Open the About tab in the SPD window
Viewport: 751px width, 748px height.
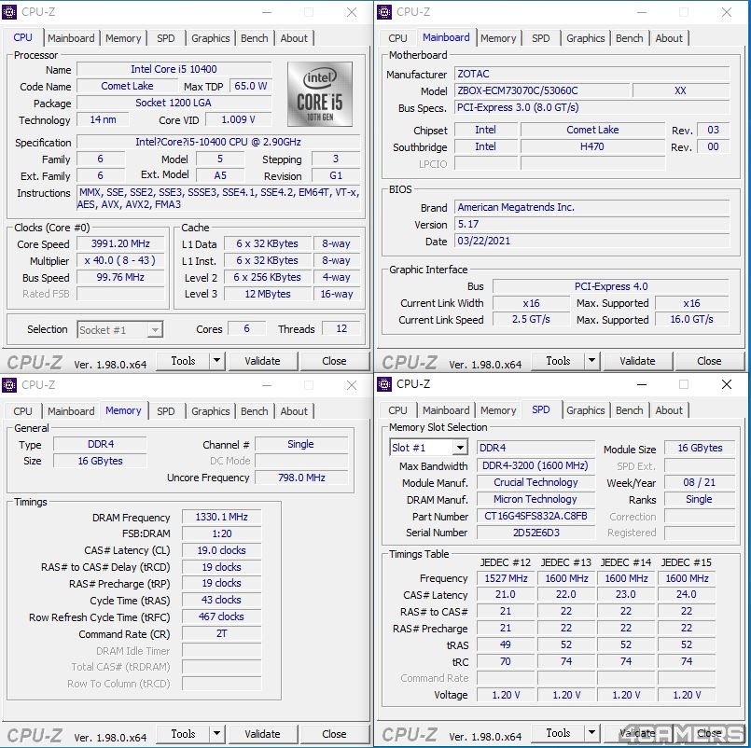pos(669,410)
